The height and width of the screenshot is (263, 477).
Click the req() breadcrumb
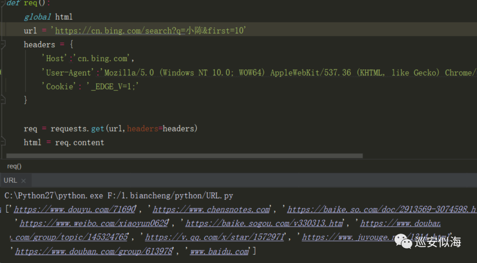point(14,166)
